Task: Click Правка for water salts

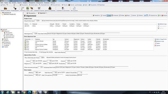Action: [157, 44]
